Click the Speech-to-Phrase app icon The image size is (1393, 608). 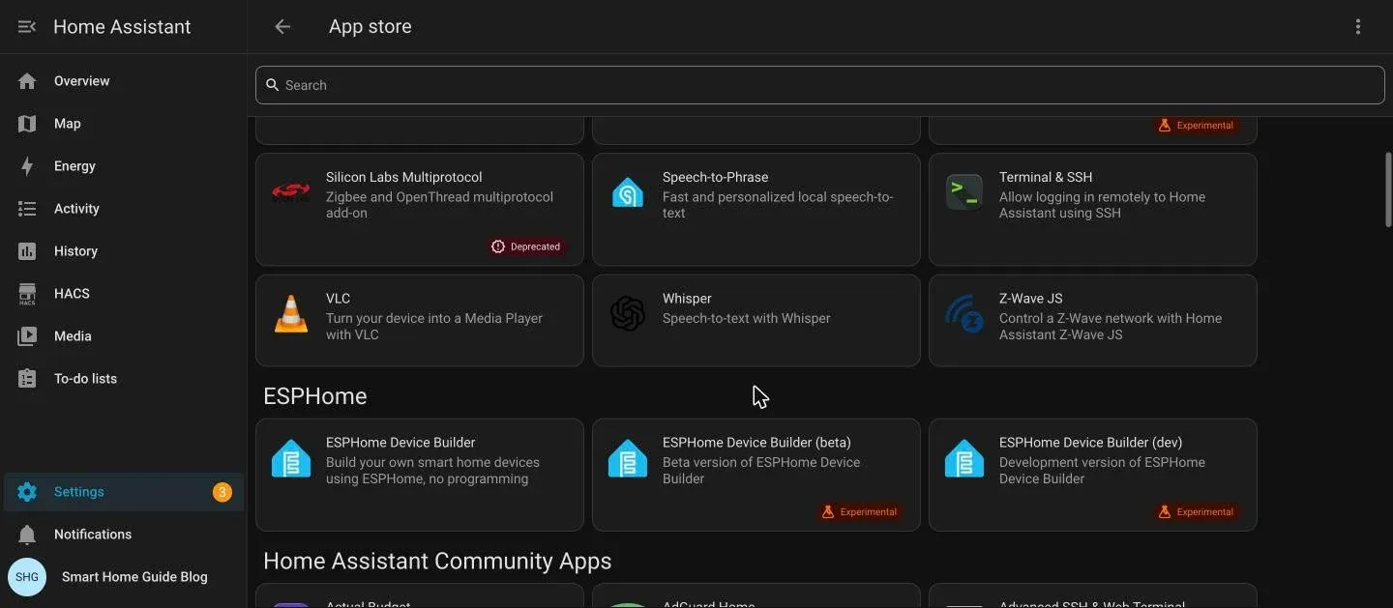tap(628, 192)
